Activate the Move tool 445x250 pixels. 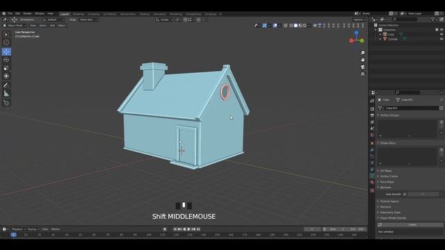[x=6, y=51]
